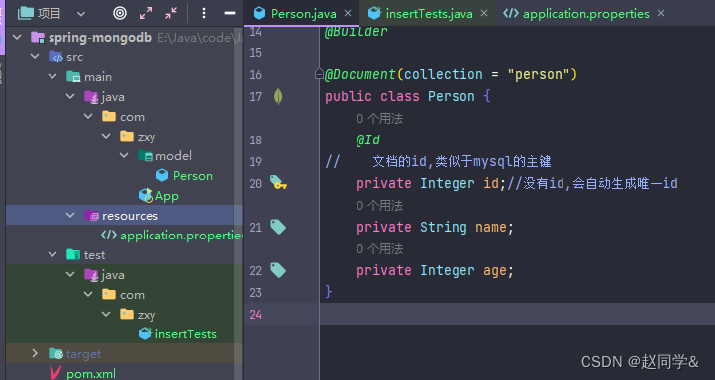Select the src folder in tree
The image size is (715, 380).
75,57
